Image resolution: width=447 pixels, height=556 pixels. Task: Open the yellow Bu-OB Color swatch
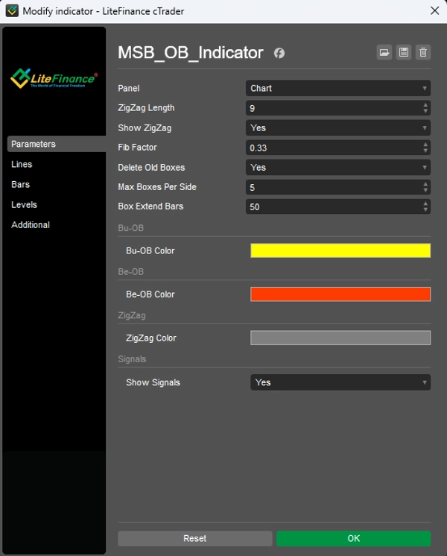(340, 250)
